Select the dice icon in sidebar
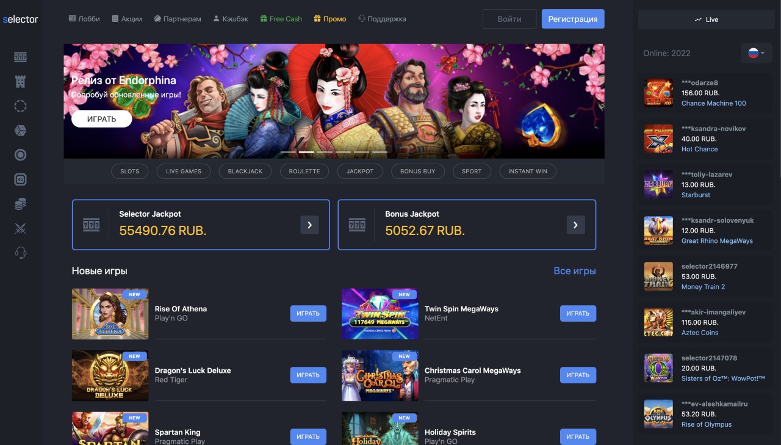 20,130
